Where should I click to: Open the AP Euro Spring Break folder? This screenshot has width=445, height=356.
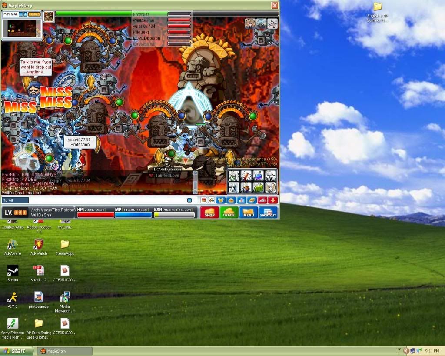click(39, 329)
